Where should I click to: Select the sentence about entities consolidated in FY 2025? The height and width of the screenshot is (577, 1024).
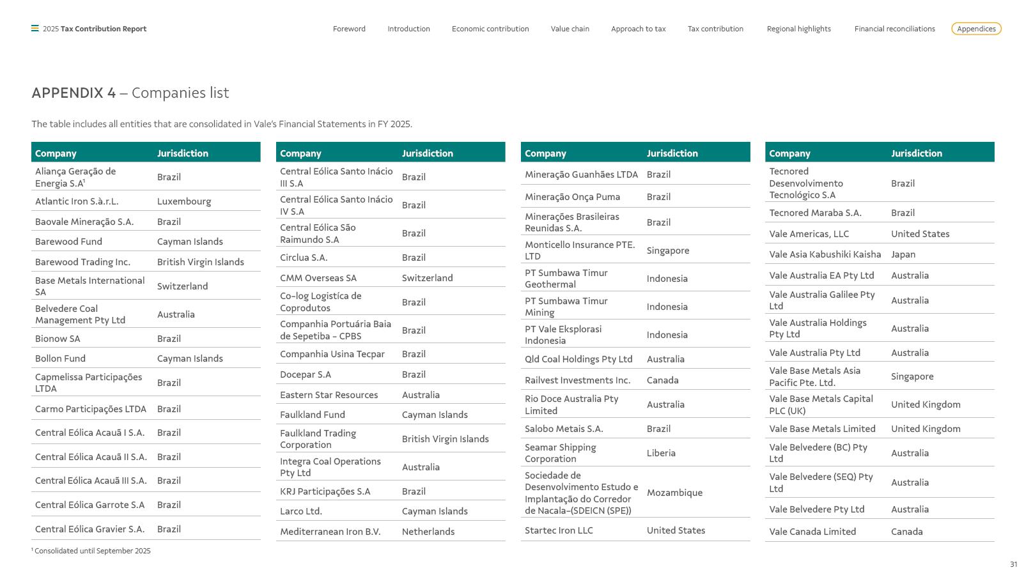click(x=222, y=124)
